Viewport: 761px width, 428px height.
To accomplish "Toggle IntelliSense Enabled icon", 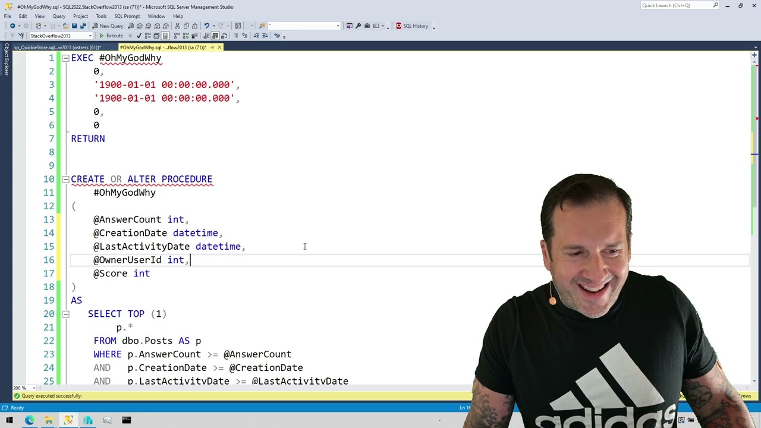I will [x=165, y=36].
